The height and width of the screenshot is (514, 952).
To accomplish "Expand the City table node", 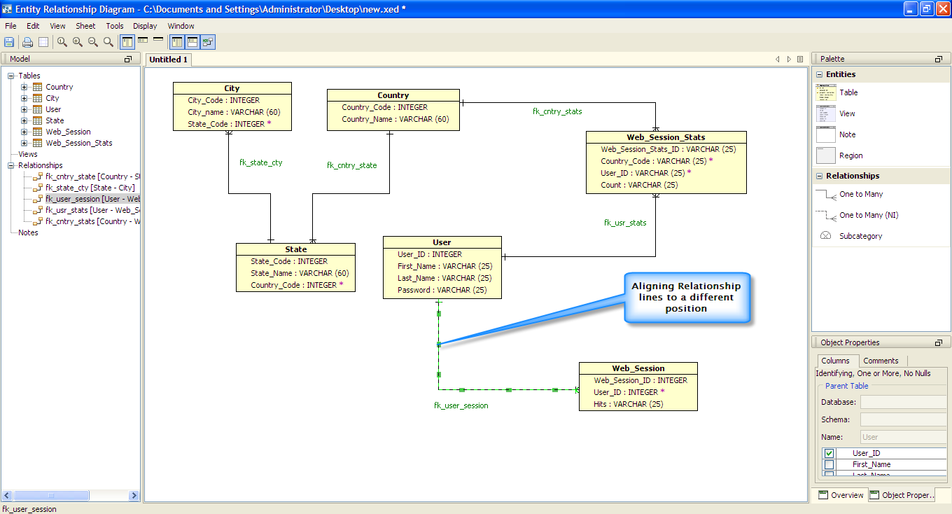I will pyautogui.click(x=24, y=98).
